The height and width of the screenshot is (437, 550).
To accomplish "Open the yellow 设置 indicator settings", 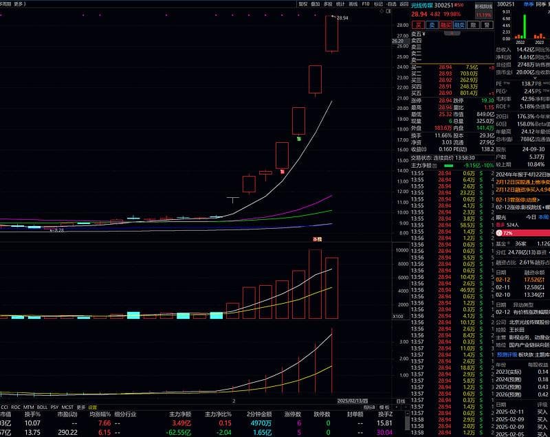I will pyautogui.click(x=93, y=407).
